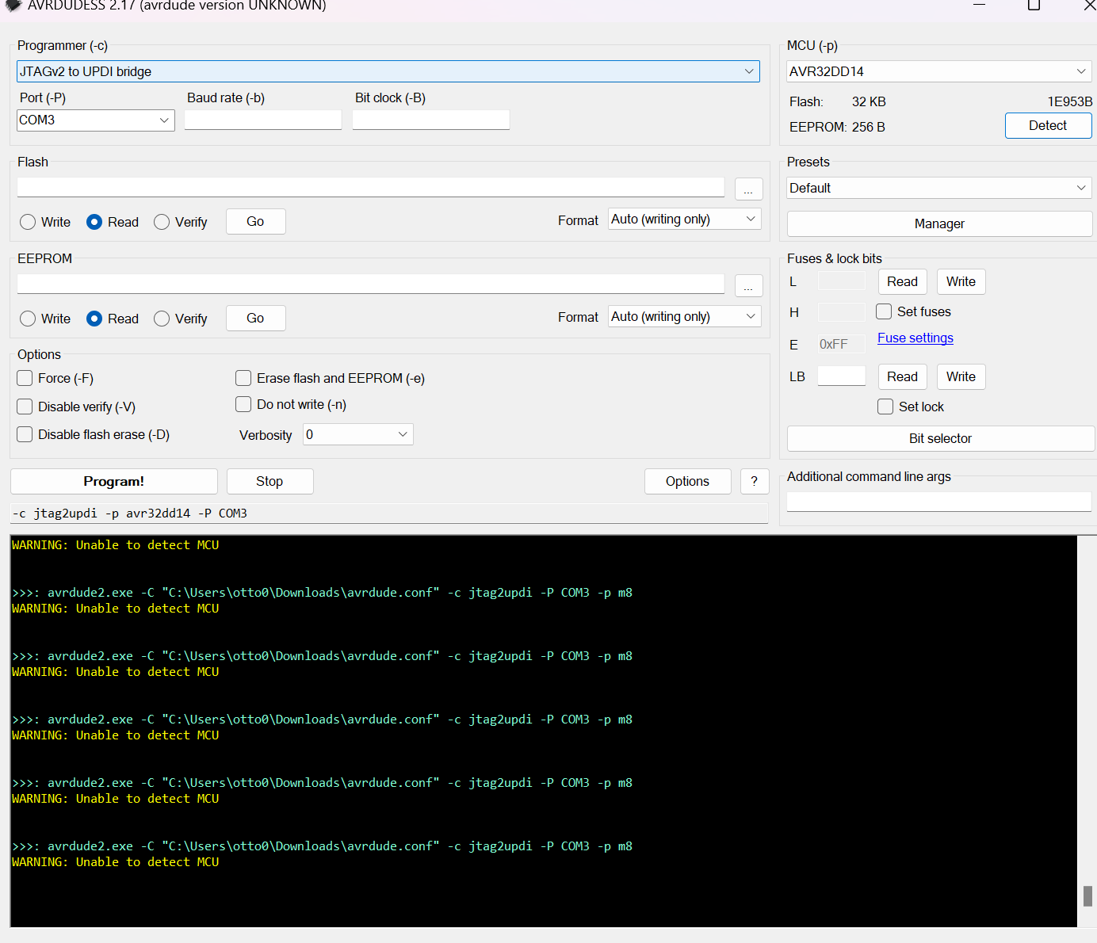This screenshot has width=1097, height=943.
Task: Toggle Disable flash erase (-D) checkbox
Action: (25, 434)
